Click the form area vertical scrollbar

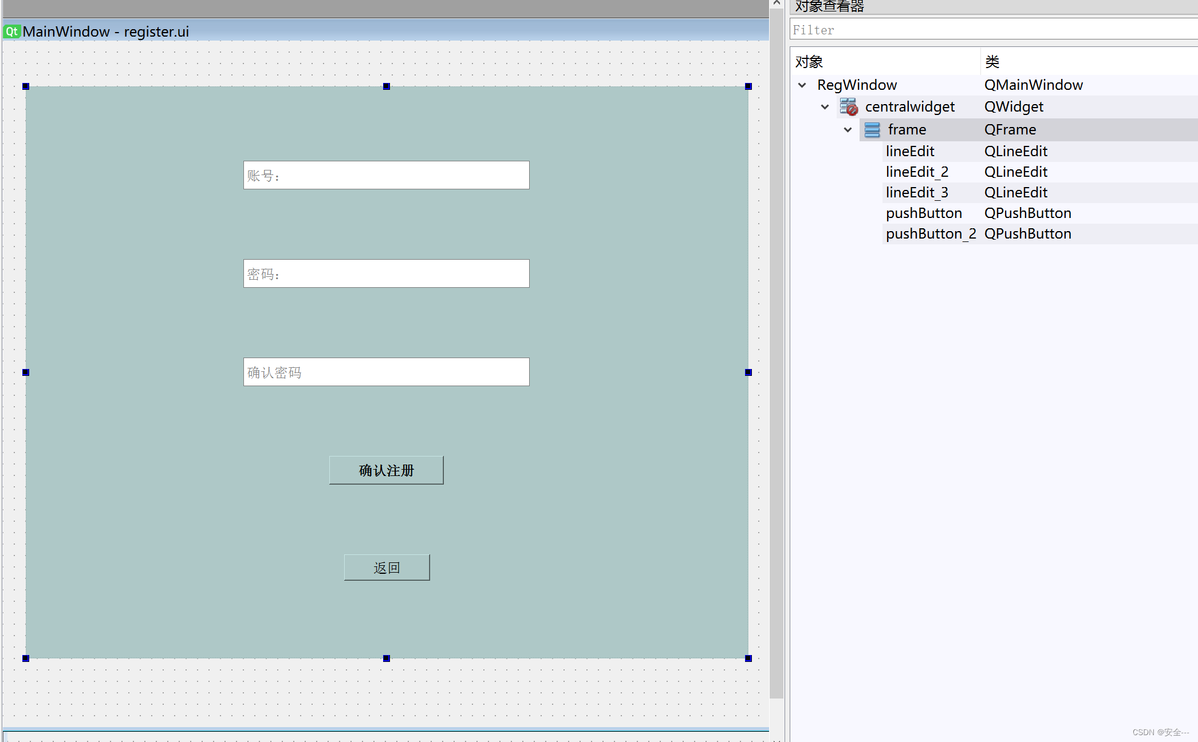(777, 354)
